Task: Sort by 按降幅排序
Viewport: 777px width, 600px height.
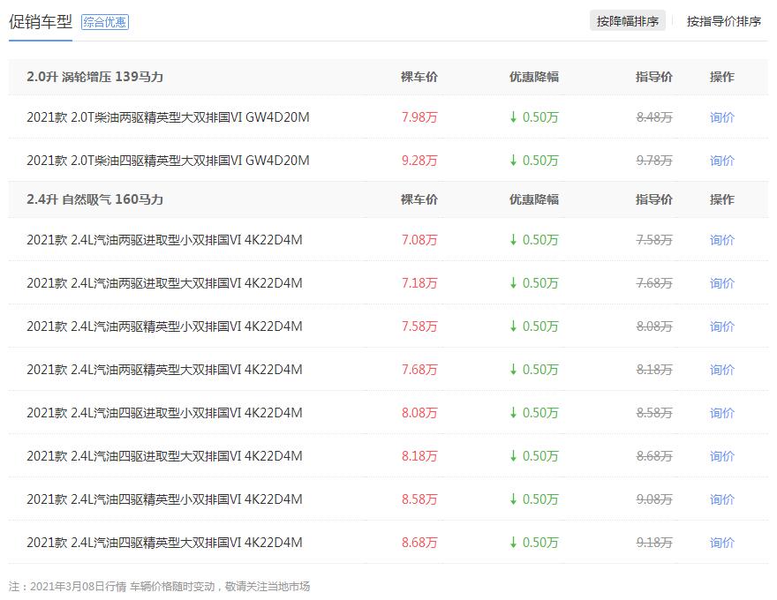Action: pyautogui.click(x=628, y=21)
